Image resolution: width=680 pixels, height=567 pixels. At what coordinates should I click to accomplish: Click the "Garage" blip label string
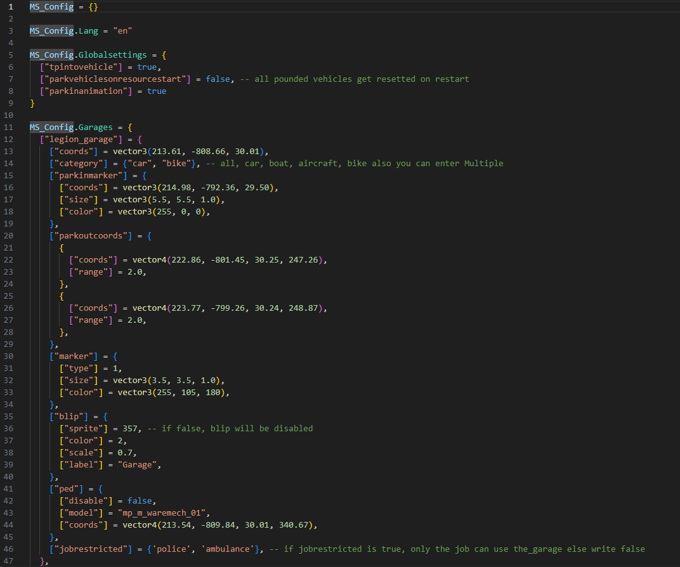click(x=137, y=465)
